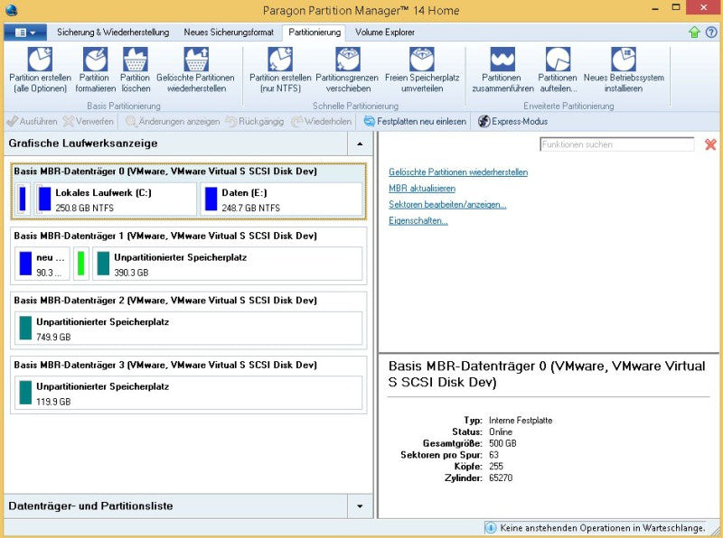Screen dimensions: 723x538
Task: Open the 'Volume Explorer' tab
Action: tap(385, 32)
